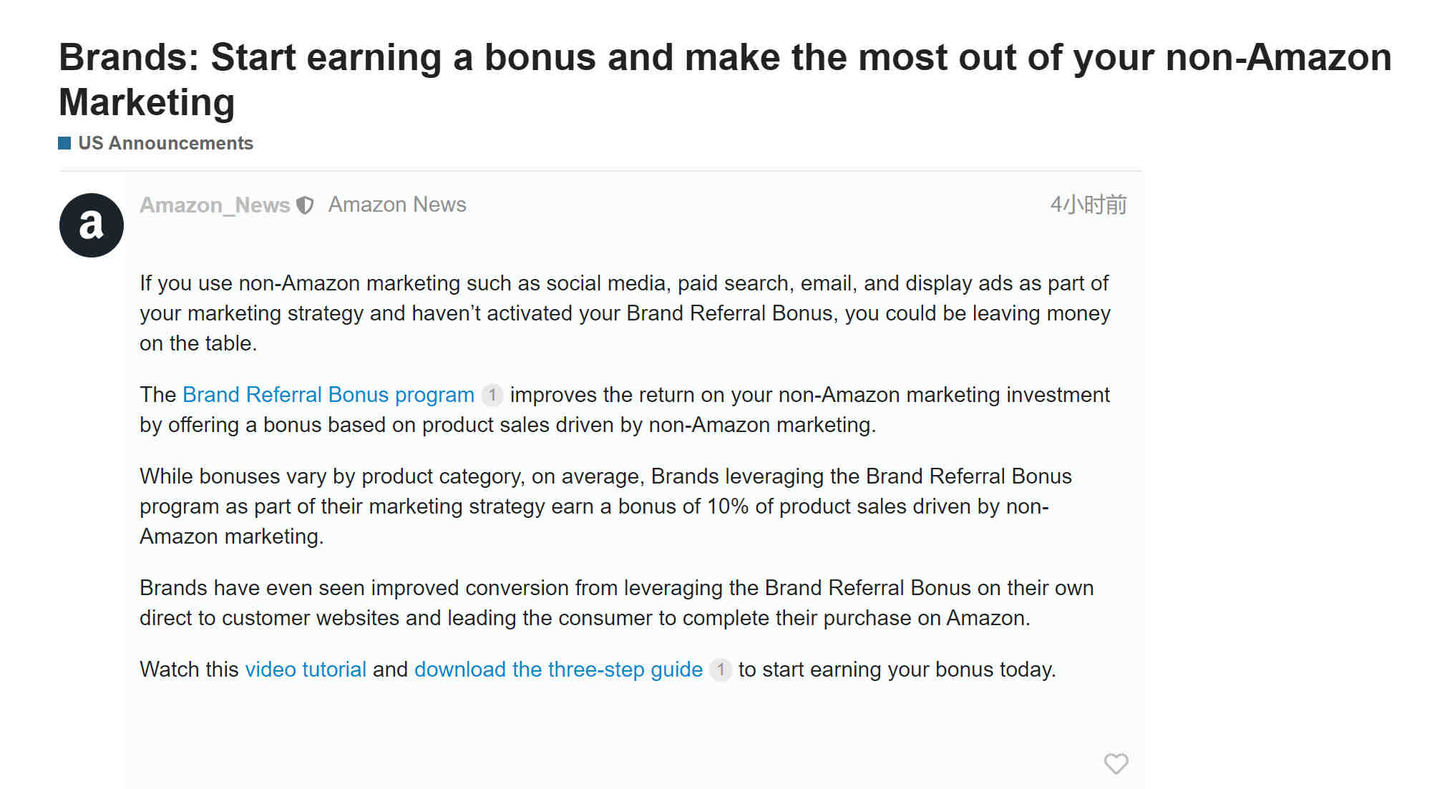Click the 4小时前 post timestamp

pos(1088,205)
